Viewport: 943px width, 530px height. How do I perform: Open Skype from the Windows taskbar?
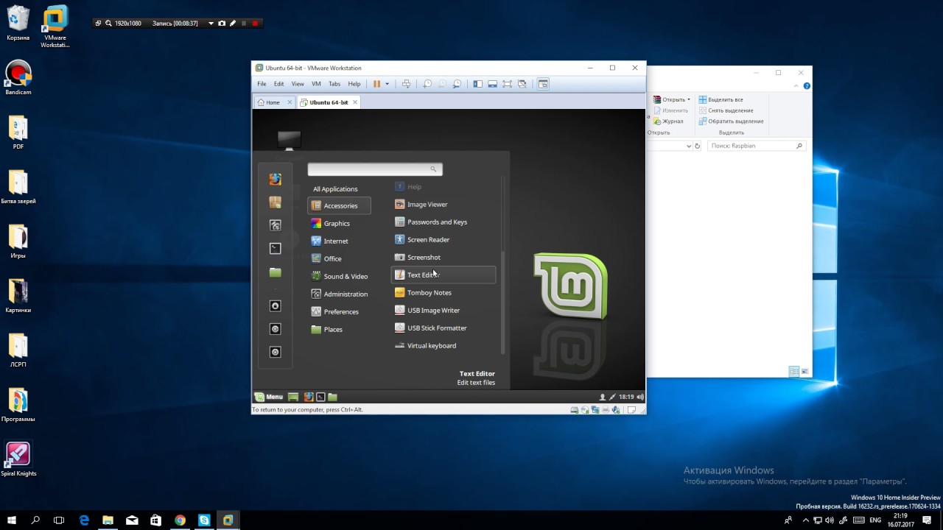pyautogui.click(x=204, y=520)
